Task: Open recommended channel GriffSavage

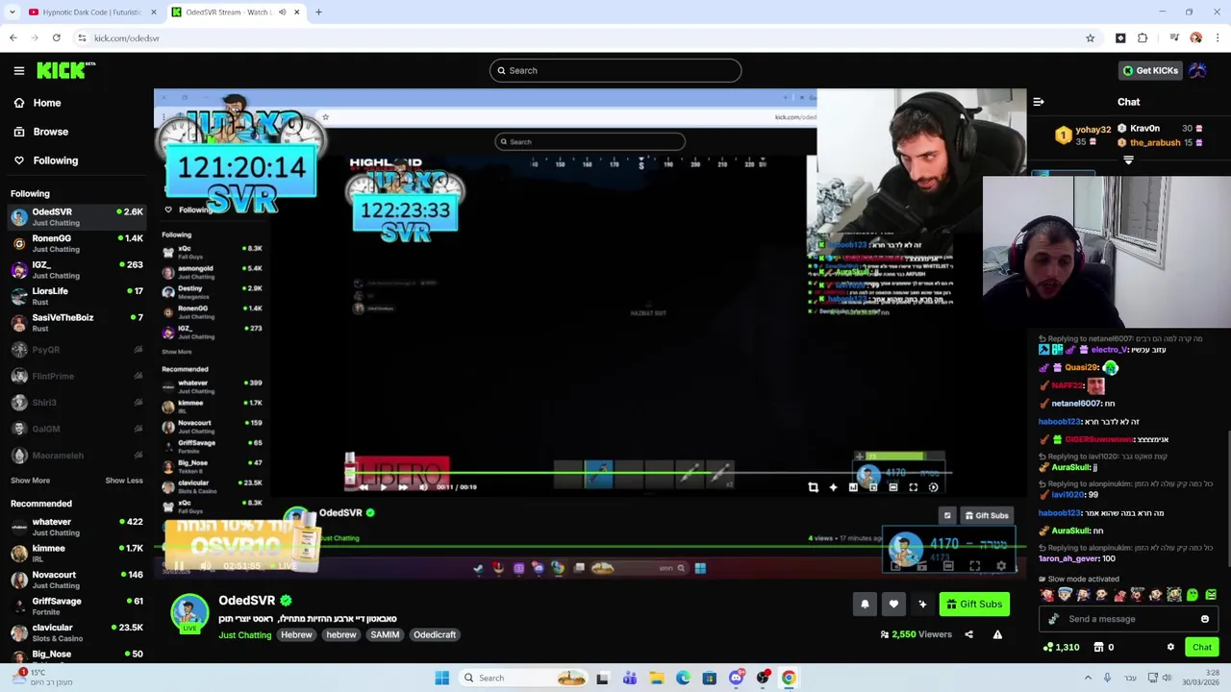Action: [x=77, y=606]
